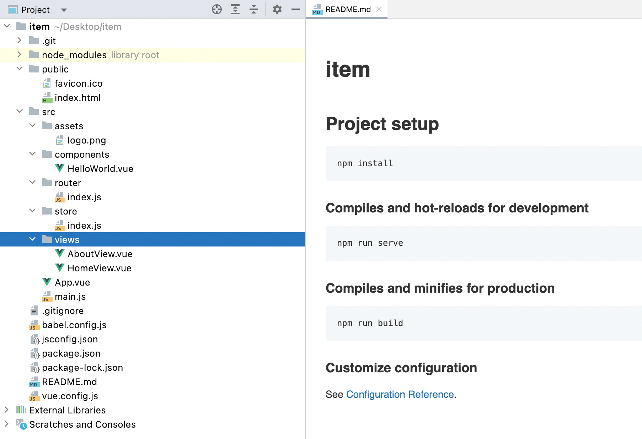Click the 'Project setup' heading

382,124
